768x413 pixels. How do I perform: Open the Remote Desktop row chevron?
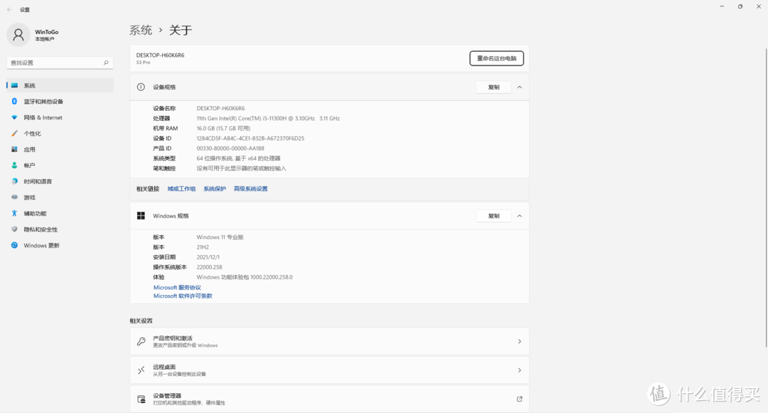click(519, 370)
